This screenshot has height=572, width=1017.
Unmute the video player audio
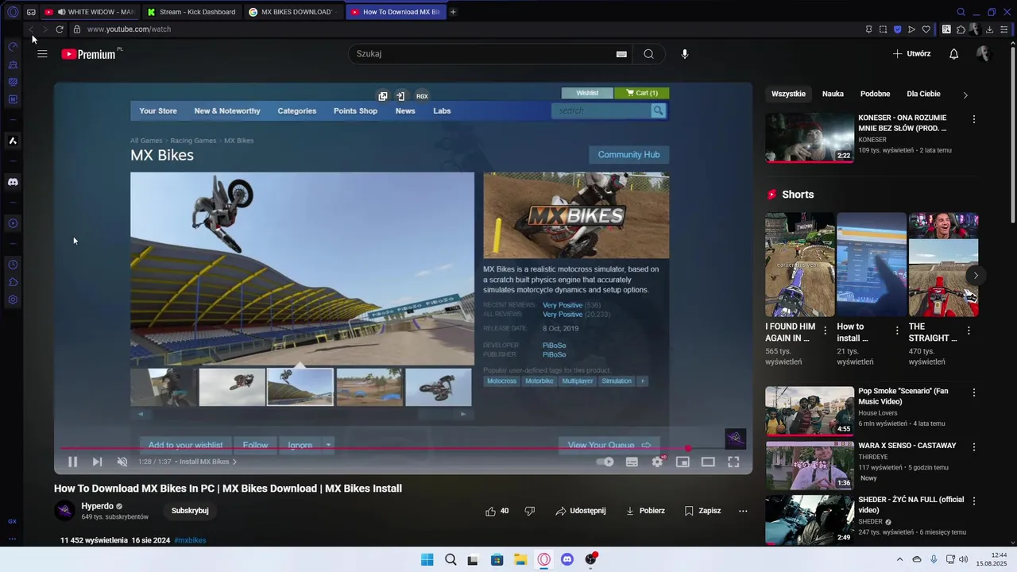(122, 462)
